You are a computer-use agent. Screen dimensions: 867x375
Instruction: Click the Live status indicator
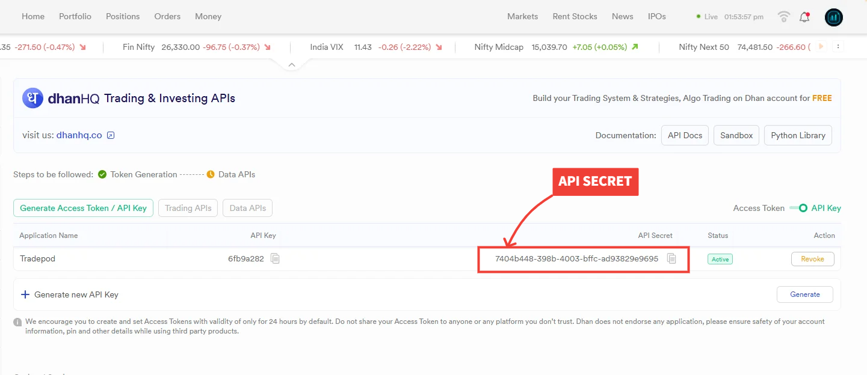[708, 17]
